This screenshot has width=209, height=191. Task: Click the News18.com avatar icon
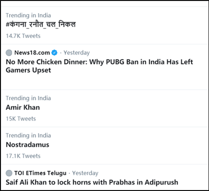pyautogui.click(x=9, y=53)
